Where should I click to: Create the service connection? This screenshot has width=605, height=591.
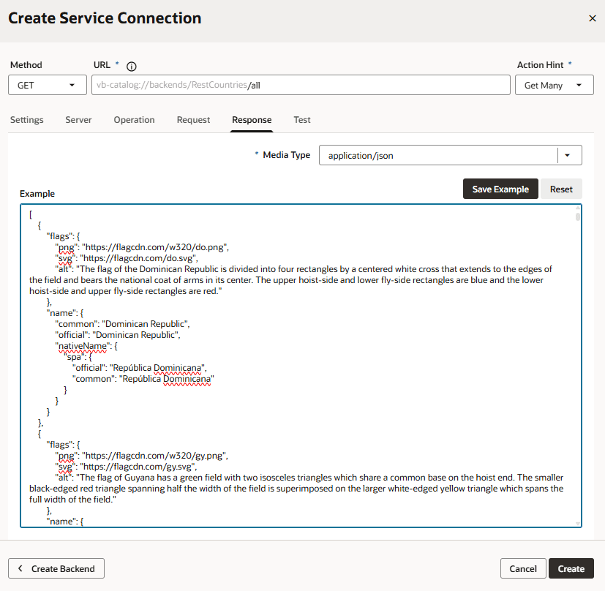571,568
